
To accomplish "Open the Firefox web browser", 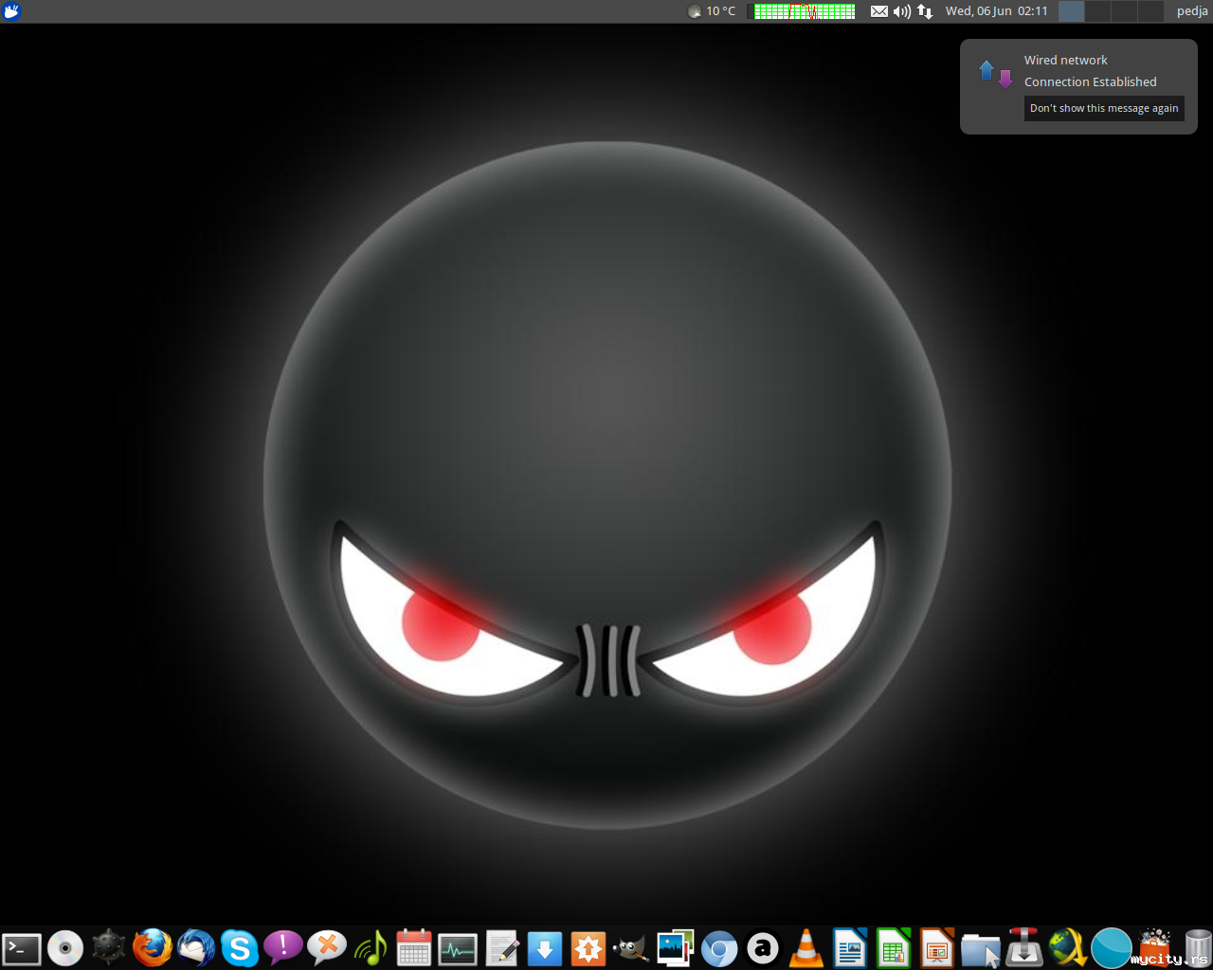I will 153,947.
